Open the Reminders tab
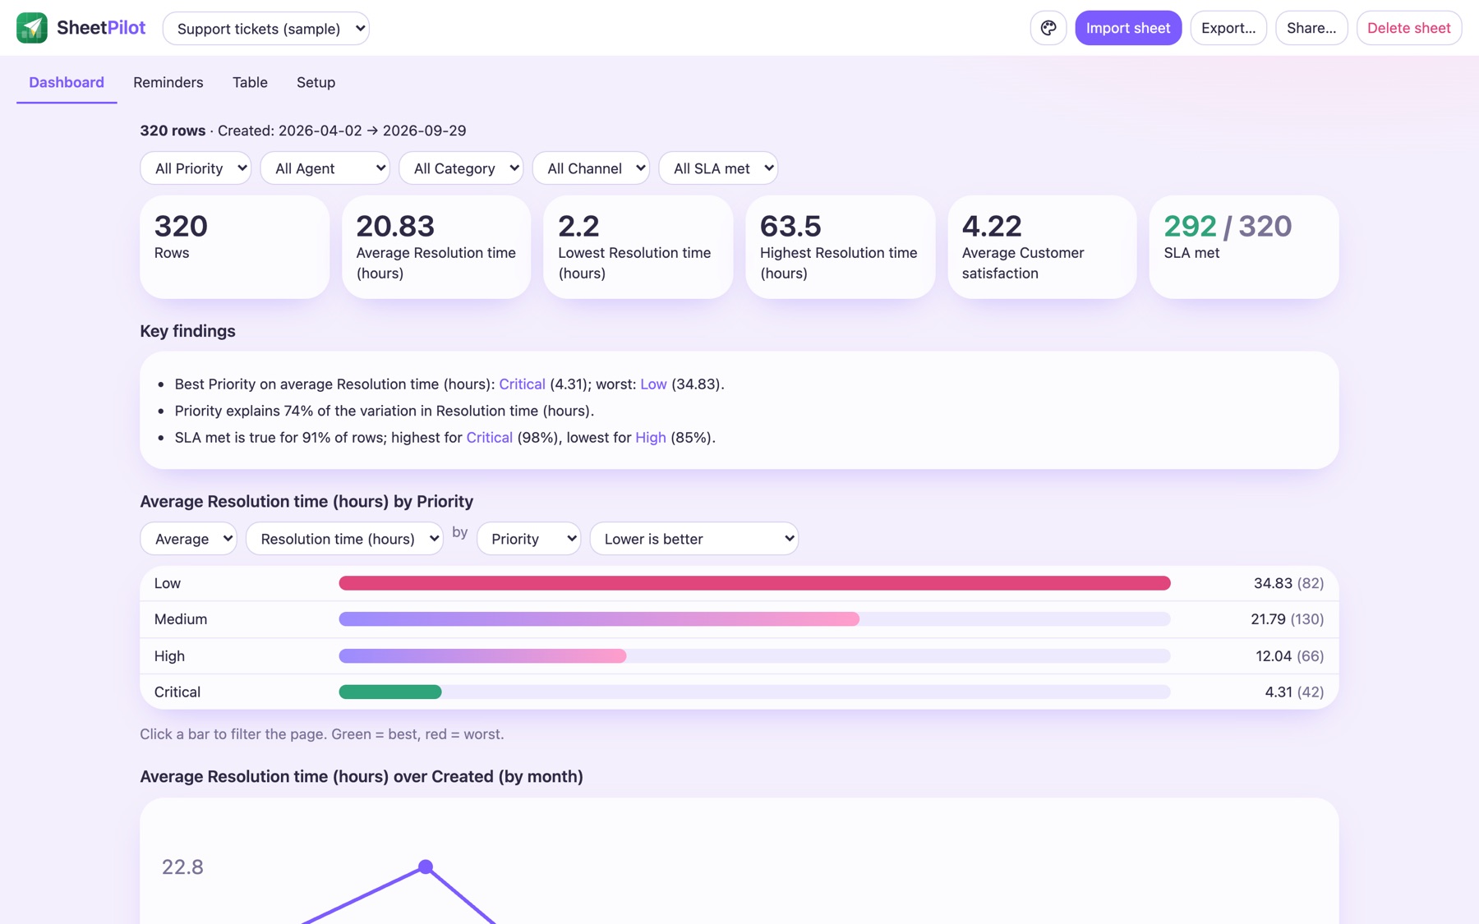Image resolution: width=1479 pixels, height=924 pixels. 168,82
